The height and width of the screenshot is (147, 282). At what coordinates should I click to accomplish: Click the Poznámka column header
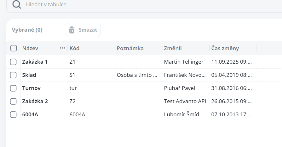click(130, 48)
